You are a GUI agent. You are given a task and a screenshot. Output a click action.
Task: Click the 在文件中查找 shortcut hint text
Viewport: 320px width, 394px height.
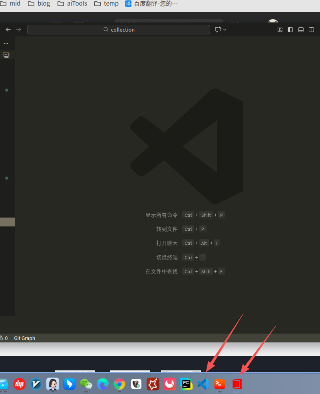click(x=162, y=272)
